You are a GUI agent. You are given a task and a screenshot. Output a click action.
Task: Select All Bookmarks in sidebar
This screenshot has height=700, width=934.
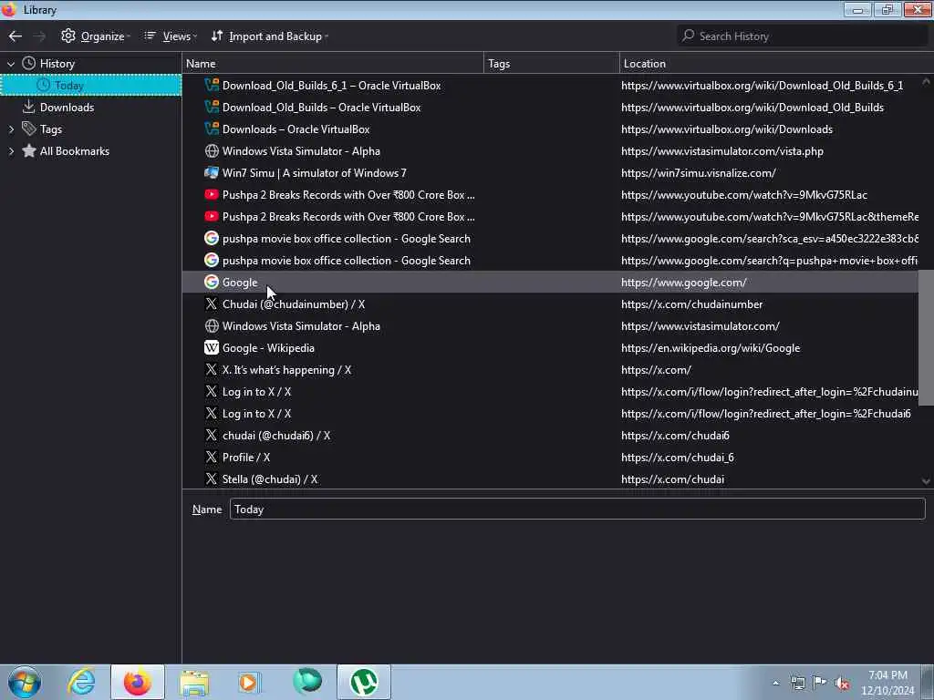[74, 151]
